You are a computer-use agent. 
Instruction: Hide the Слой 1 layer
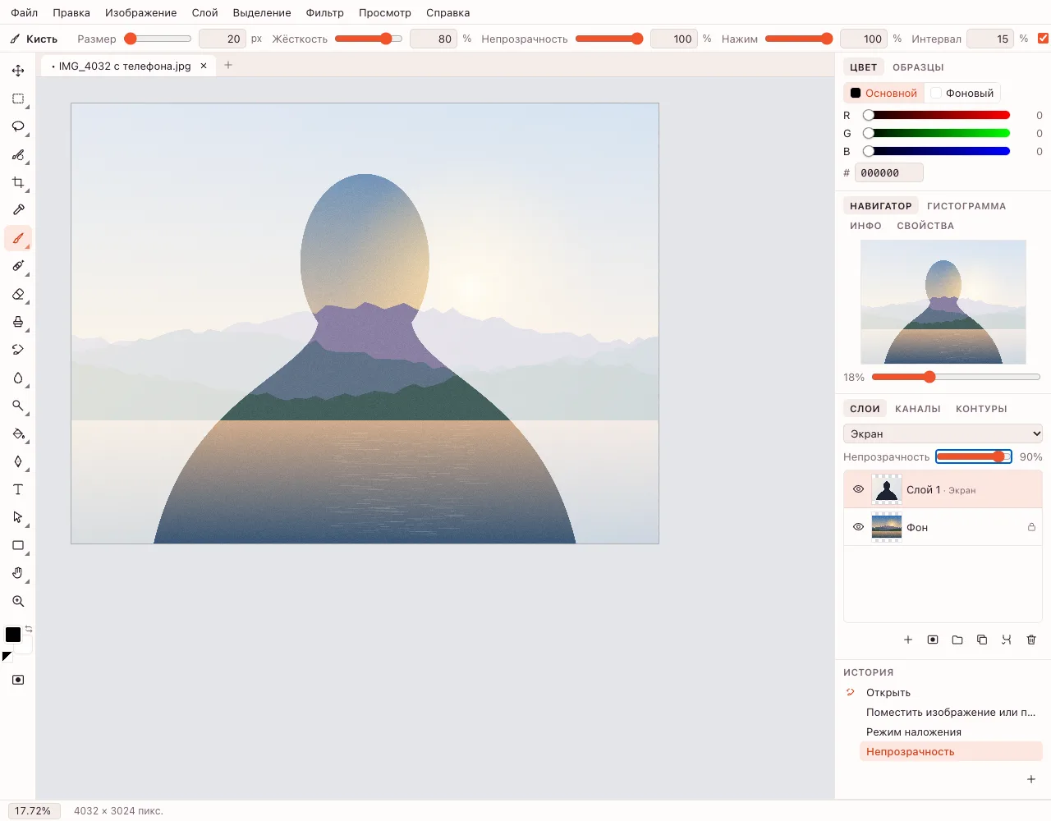858,489
